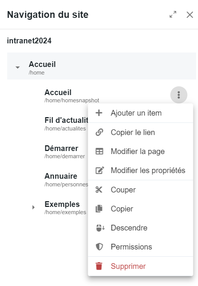Expand the Exemples tree node
The width and height of the screenshot is (198, 286).
pos(33,207)
